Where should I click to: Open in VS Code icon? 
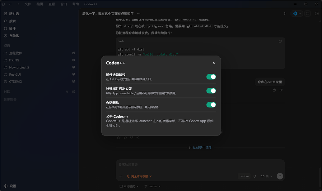point(295,14)
